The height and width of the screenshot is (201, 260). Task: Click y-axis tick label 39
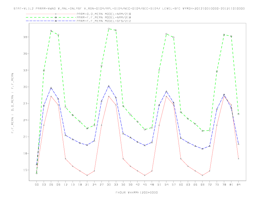(25, 37)
